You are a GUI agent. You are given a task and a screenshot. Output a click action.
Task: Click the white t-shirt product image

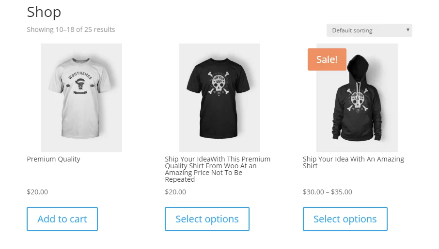[81, 98]
